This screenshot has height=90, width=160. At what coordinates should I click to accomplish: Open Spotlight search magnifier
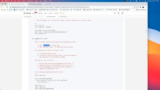click(143, 1)
